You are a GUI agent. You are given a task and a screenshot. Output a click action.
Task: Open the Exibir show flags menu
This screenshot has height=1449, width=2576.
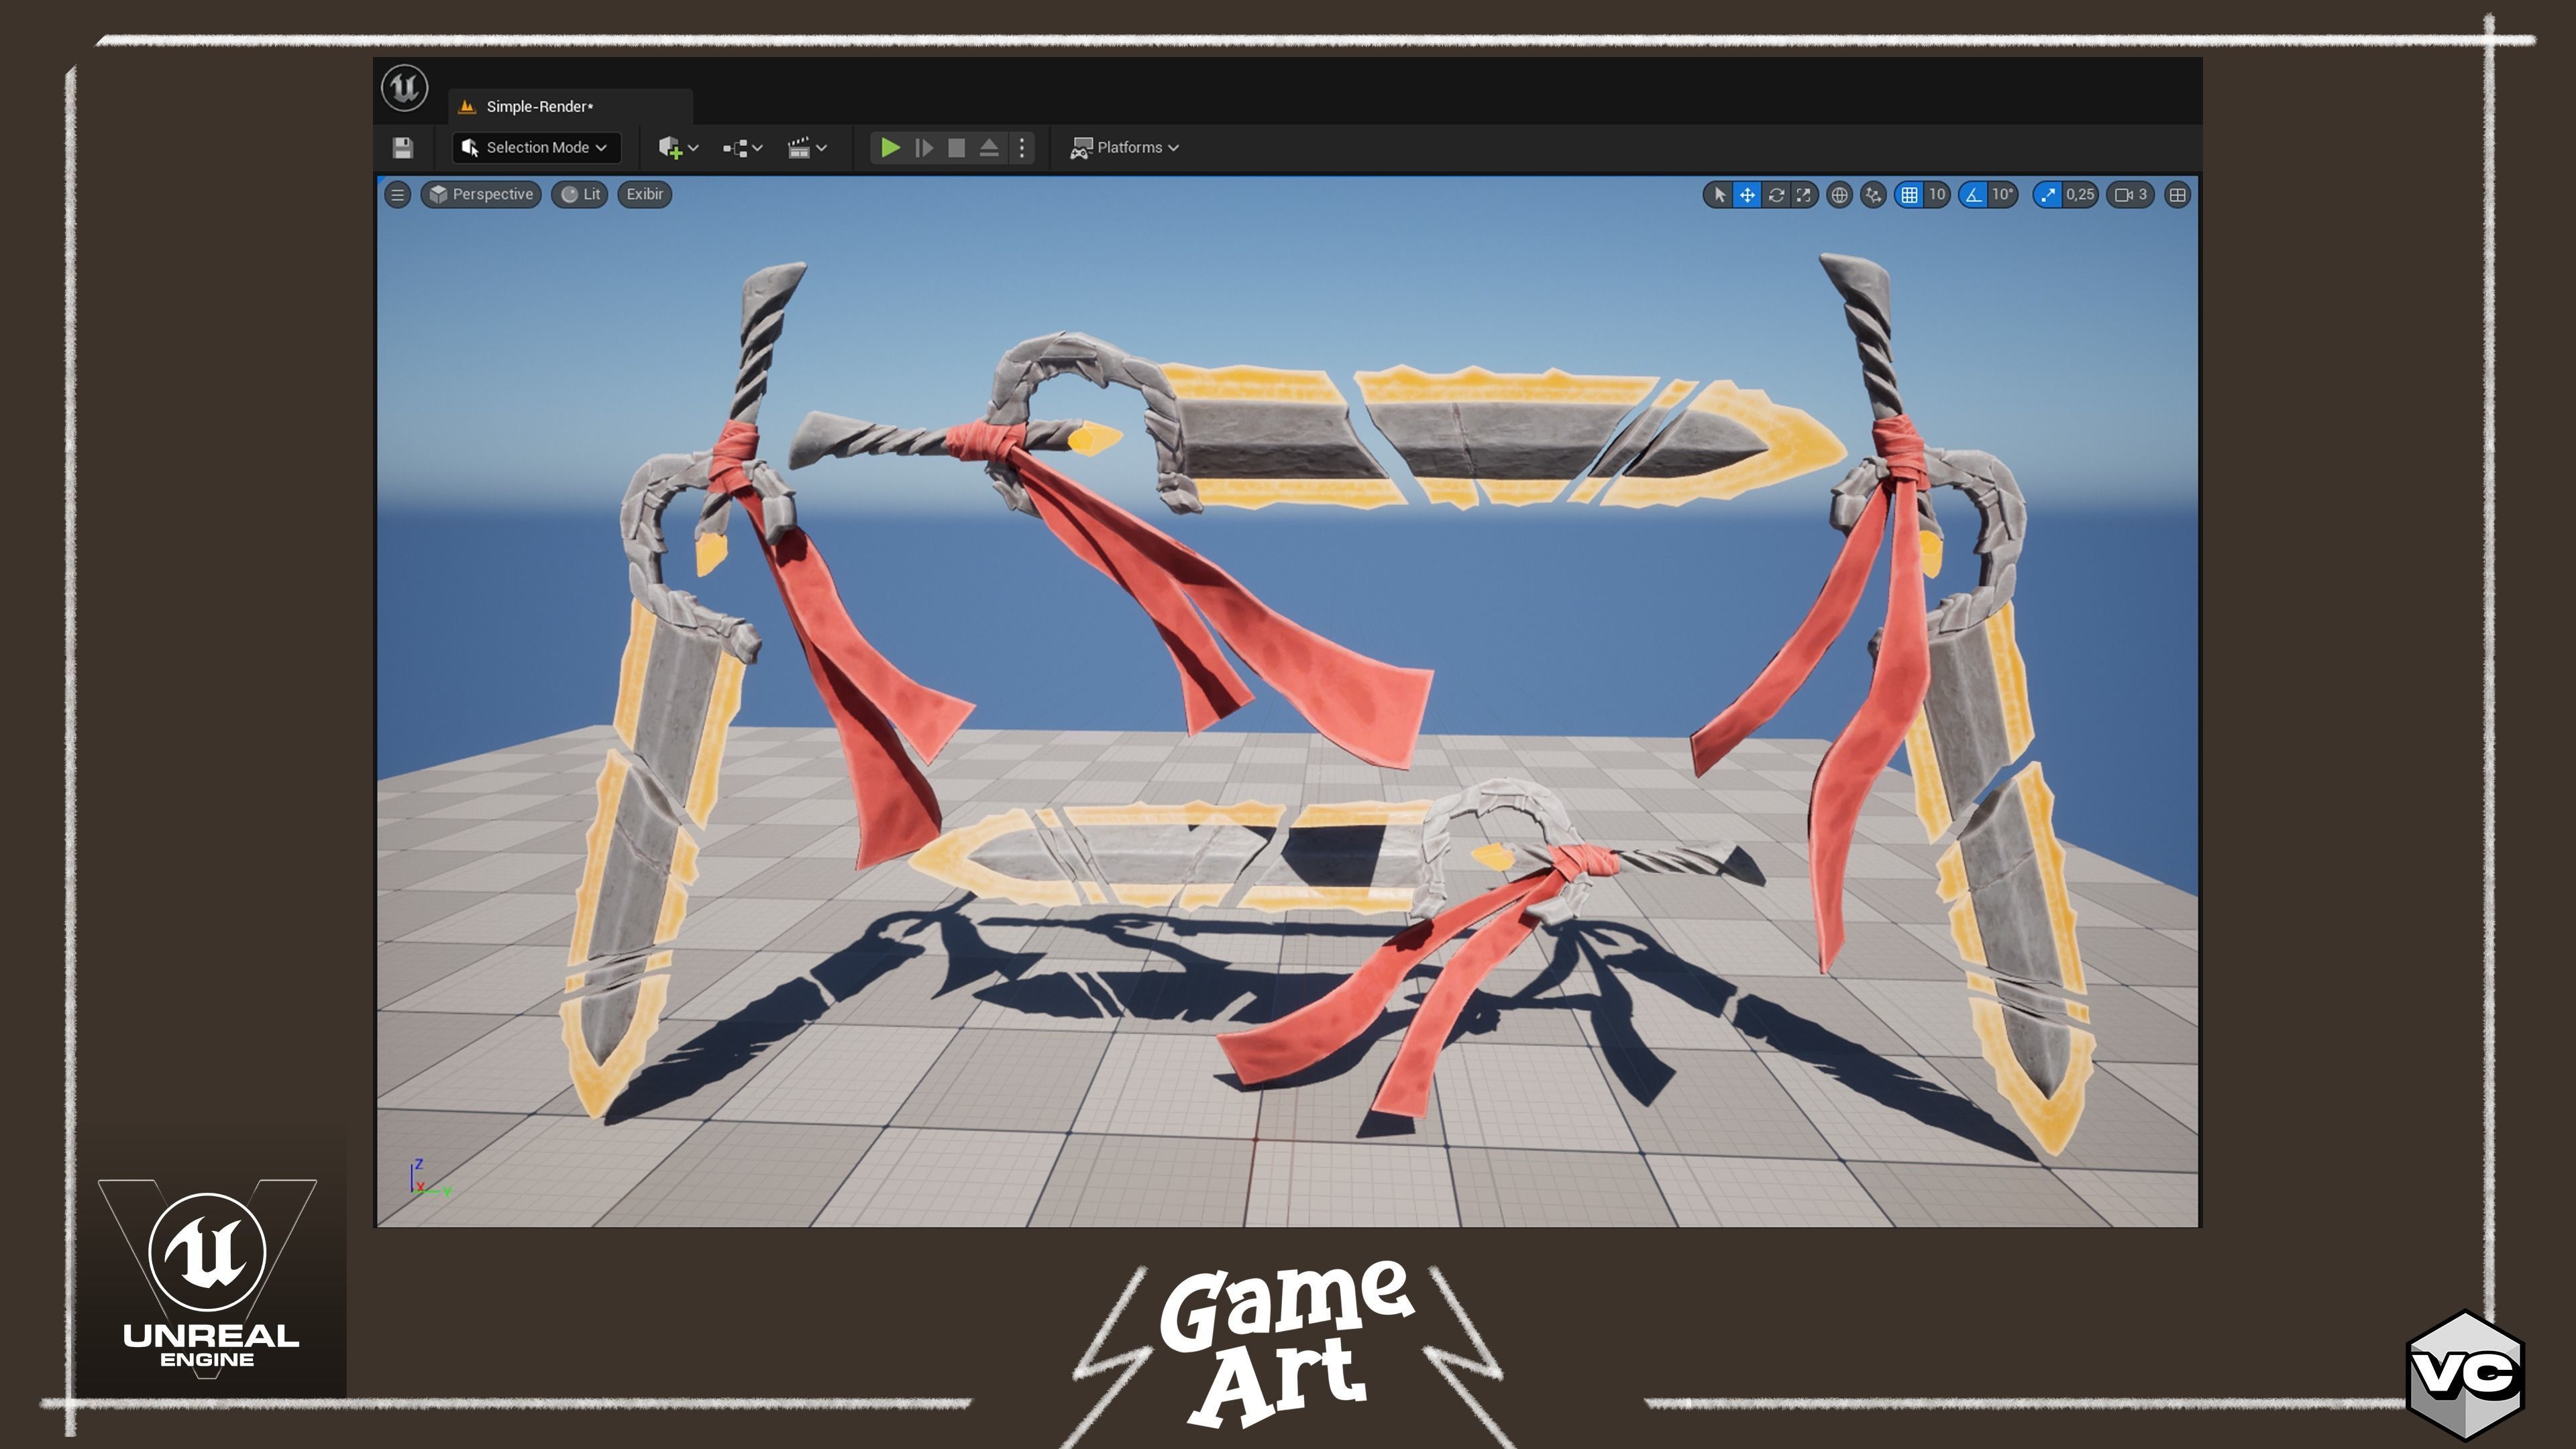(x=644, y=195)
